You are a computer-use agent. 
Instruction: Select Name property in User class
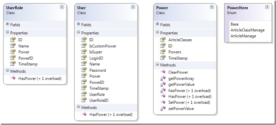coord(94,64)
